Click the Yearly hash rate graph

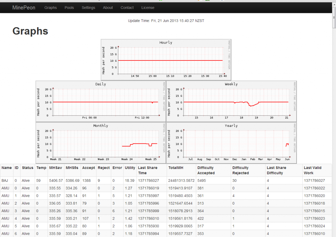click(x=231, y=143)
